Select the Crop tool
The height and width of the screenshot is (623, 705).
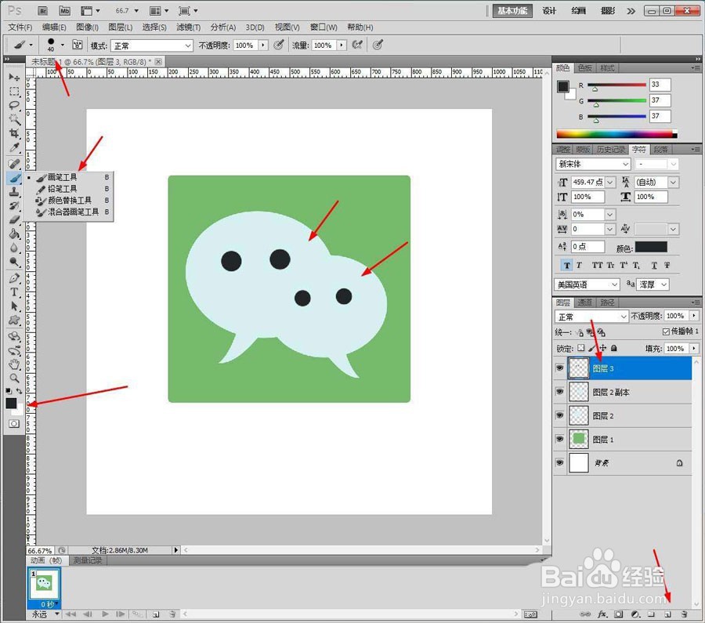[x=14, y=133]
